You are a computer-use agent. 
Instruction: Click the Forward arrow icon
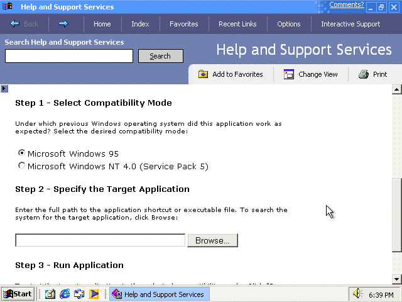[63, 24]
